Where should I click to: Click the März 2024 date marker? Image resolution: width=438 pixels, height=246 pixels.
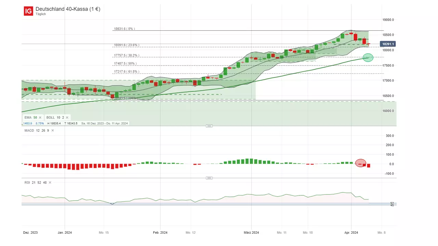pos(251,233)
